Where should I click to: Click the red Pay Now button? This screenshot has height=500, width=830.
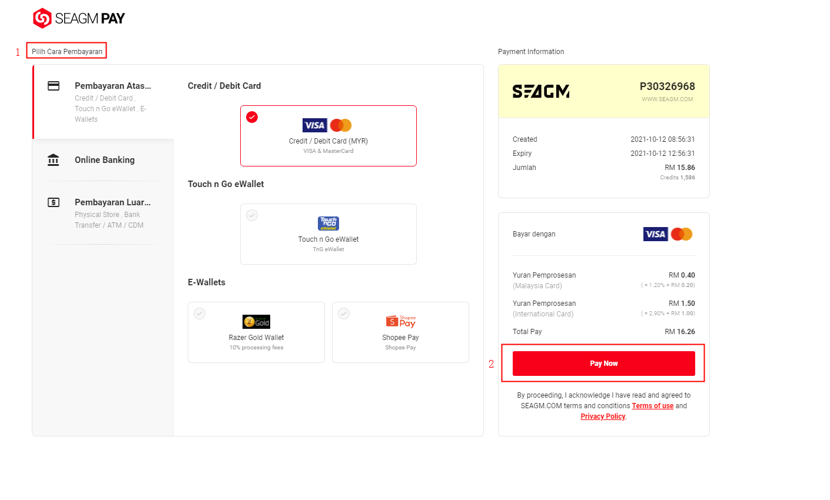[604, 364]
